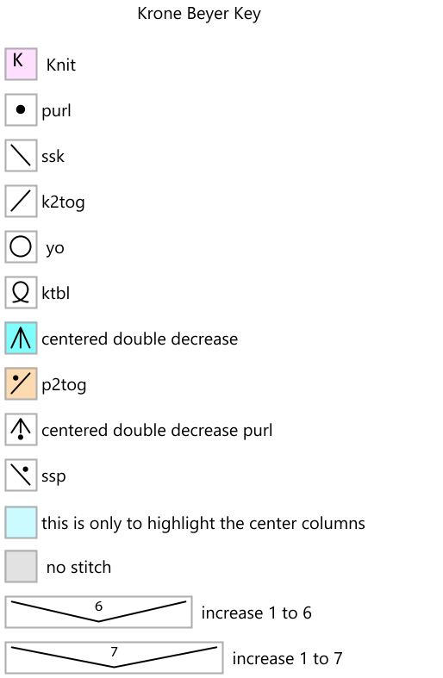The height and width of the screenshot is (678, 443).
Task: Click the light blue highlight swatch
Action: click(21, 523)
